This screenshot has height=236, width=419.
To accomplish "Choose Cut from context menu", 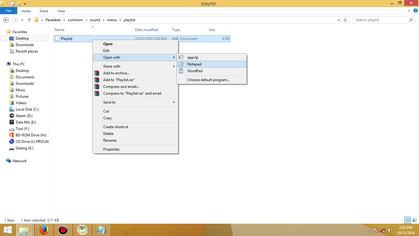I will [x=136, y=111].
